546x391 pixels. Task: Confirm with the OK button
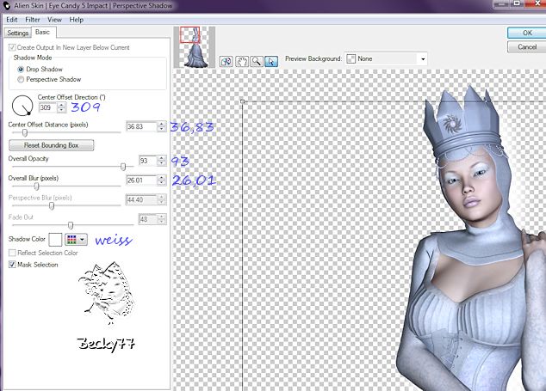(x=527, y=33)
